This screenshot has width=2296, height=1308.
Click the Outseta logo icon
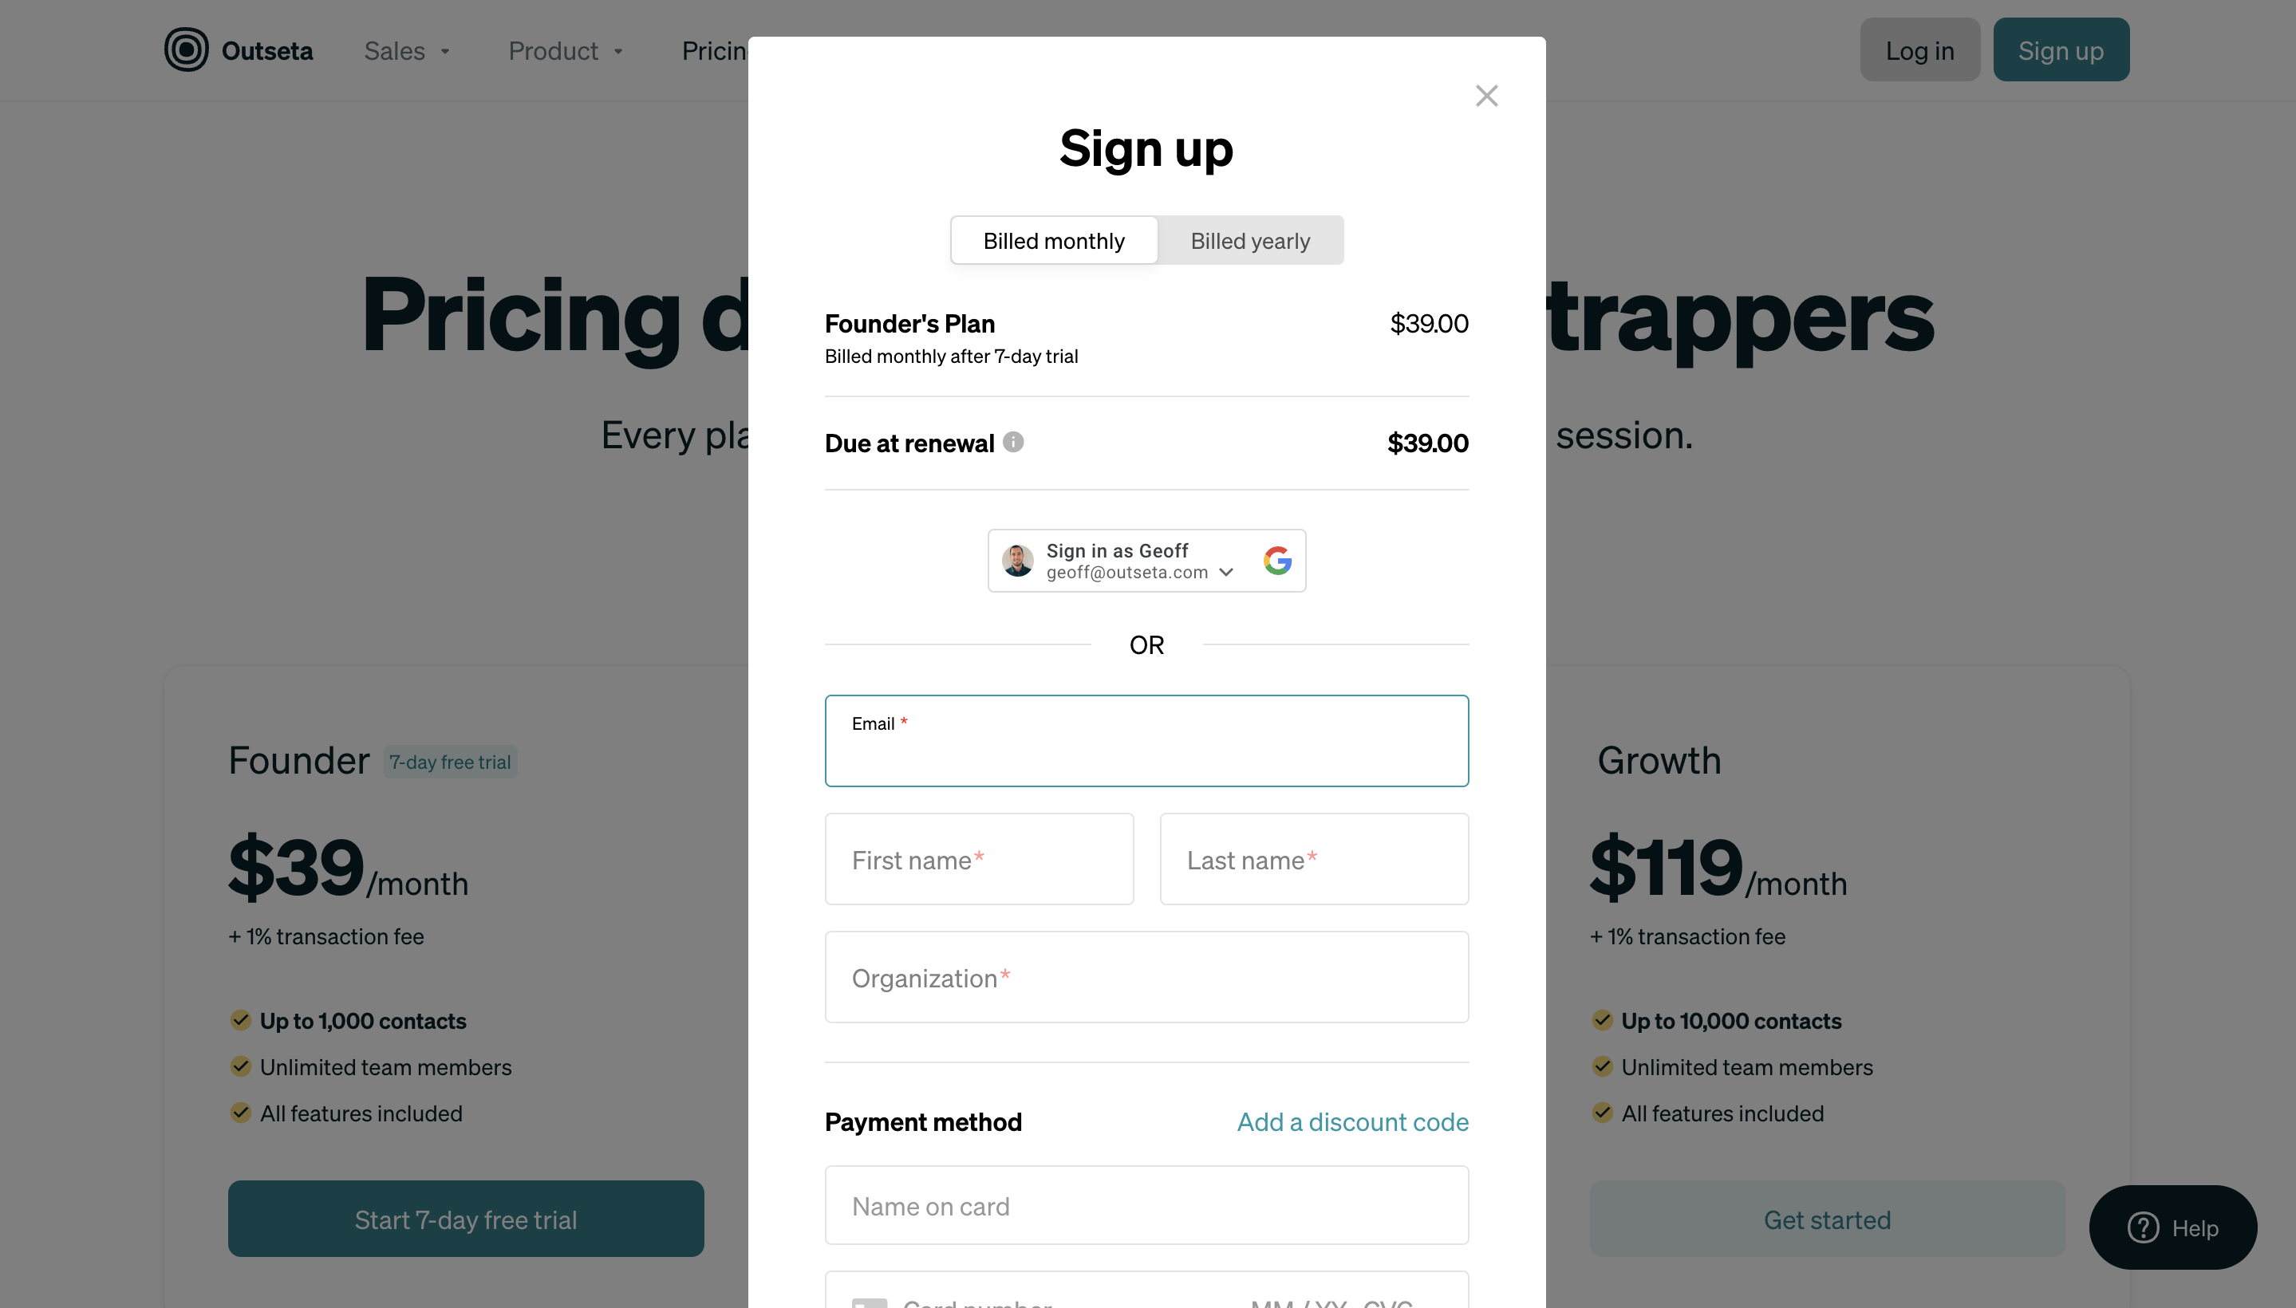(184, 50)
